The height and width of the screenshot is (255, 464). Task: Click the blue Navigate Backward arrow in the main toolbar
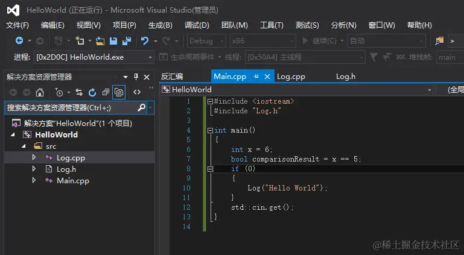(19, 40)
